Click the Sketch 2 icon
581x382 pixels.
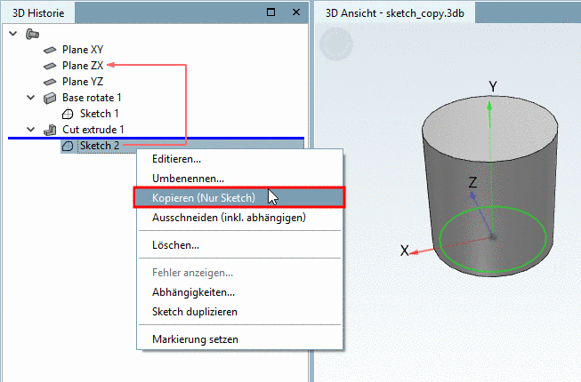click(68, 146)
